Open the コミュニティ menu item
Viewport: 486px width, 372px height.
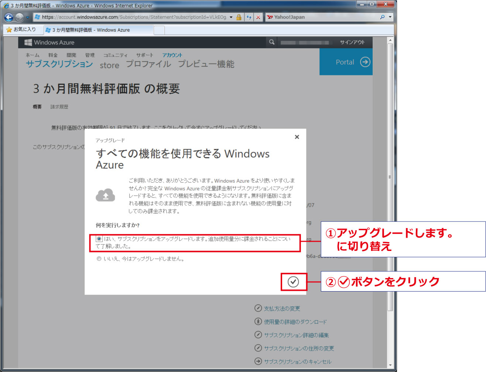[x=115, y=55]
